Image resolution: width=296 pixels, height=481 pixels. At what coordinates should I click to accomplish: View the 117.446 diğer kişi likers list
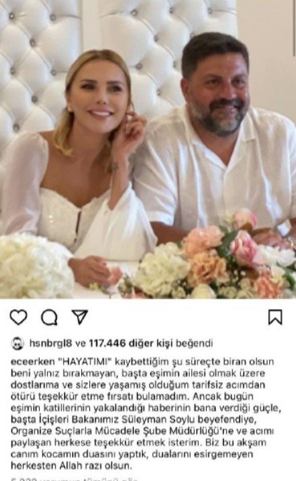(131, 343)
